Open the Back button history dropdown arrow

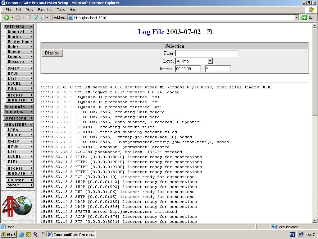12,18
